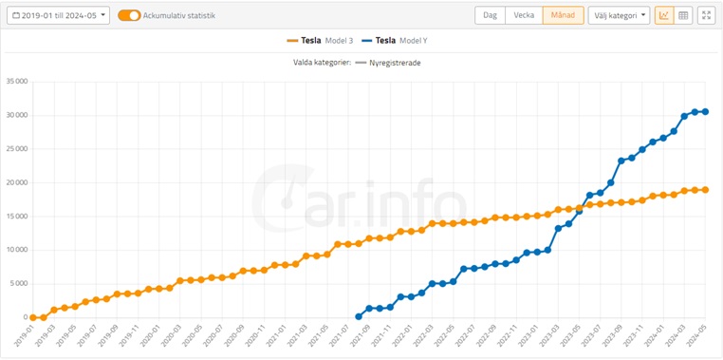Select the Vecka interval tab
This screenshot has width=723, height=360.
coord(524,15)
